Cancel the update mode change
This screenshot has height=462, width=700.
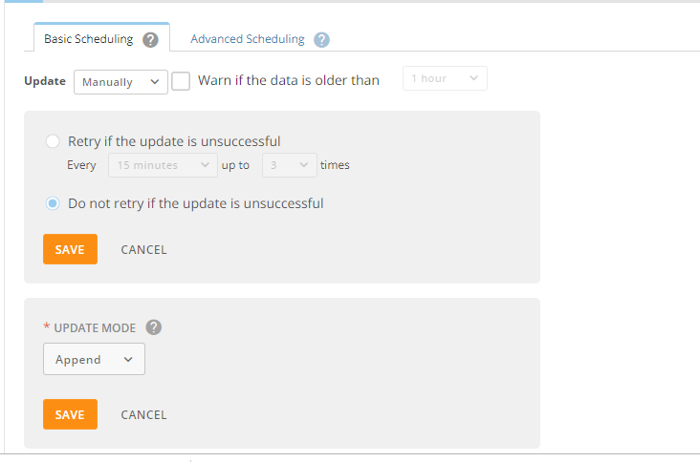(x=143, y=415)
